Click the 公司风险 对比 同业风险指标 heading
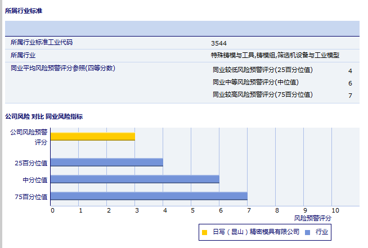The height and width of the screenshot is (248, 368). 44,116
